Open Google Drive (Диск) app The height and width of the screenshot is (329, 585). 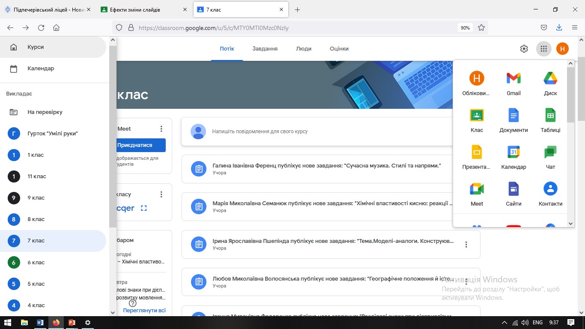[550, 84]
